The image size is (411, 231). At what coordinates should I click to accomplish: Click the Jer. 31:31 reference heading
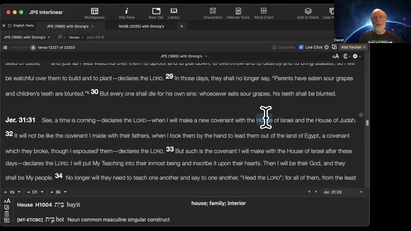[20, 120]
